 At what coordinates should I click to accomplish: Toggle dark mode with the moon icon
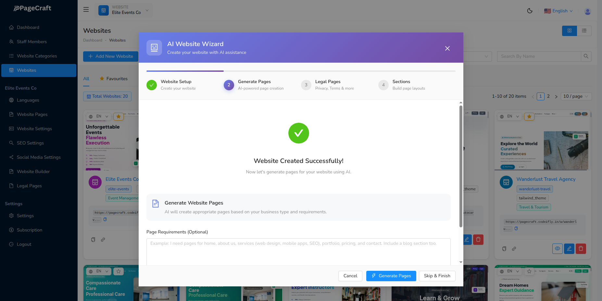click(x=530, y=11)
